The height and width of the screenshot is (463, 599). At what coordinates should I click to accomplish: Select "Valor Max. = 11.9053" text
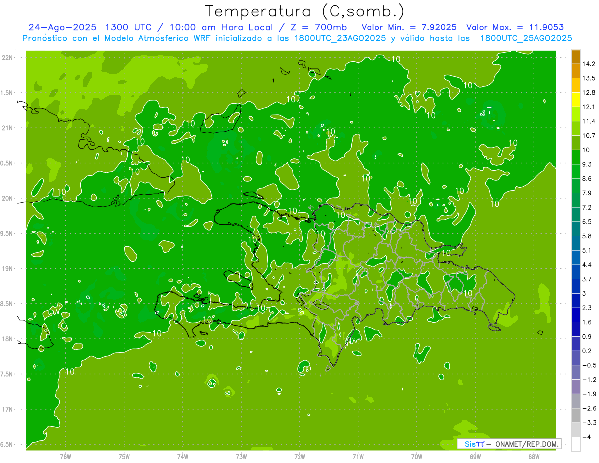(515, 27)
